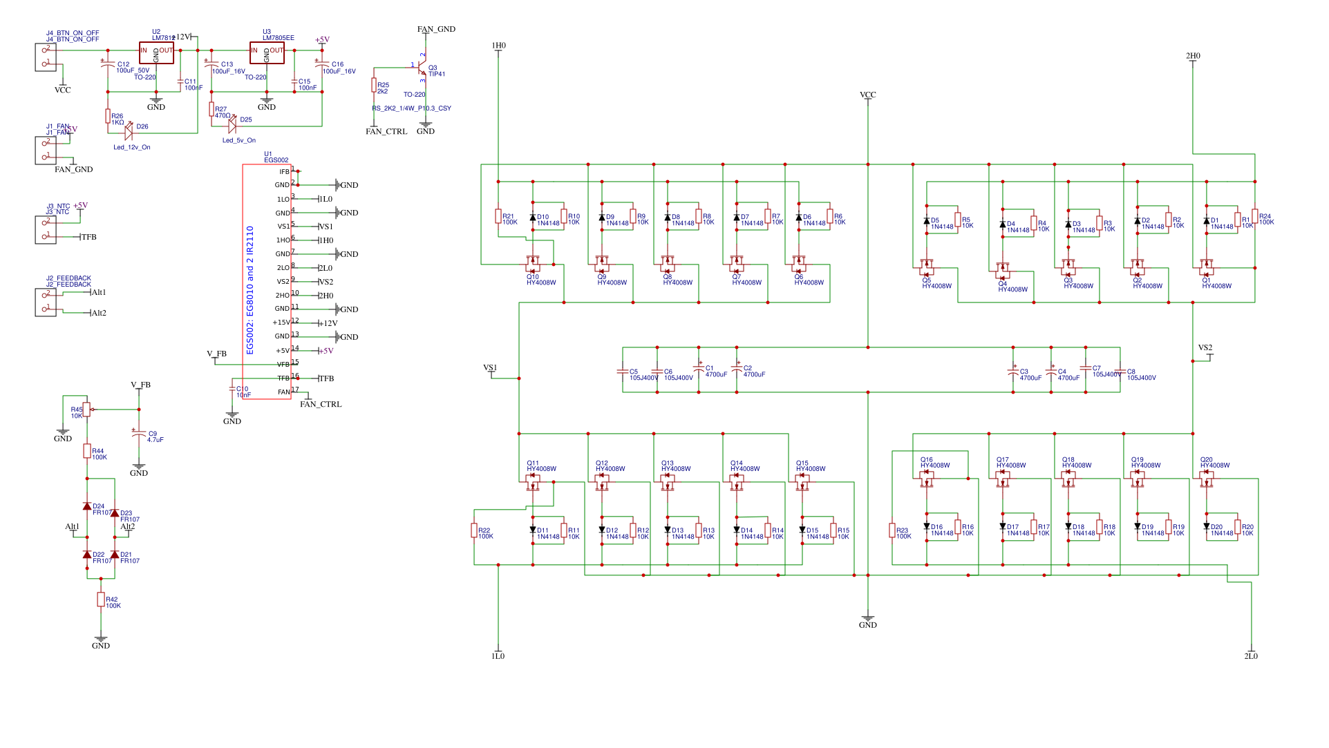Click the 2L0 net label at bottom right
1329x748 pixels.
[1251, 656]
